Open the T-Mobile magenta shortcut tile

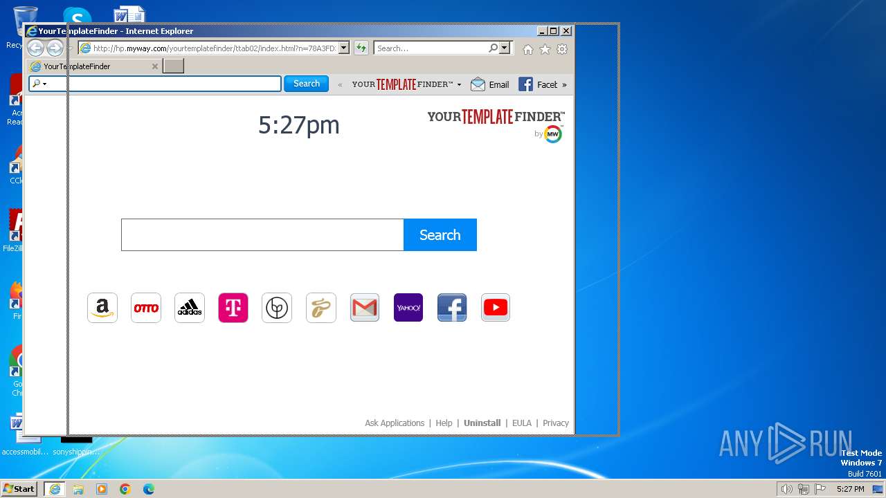(x=233, y=308)
